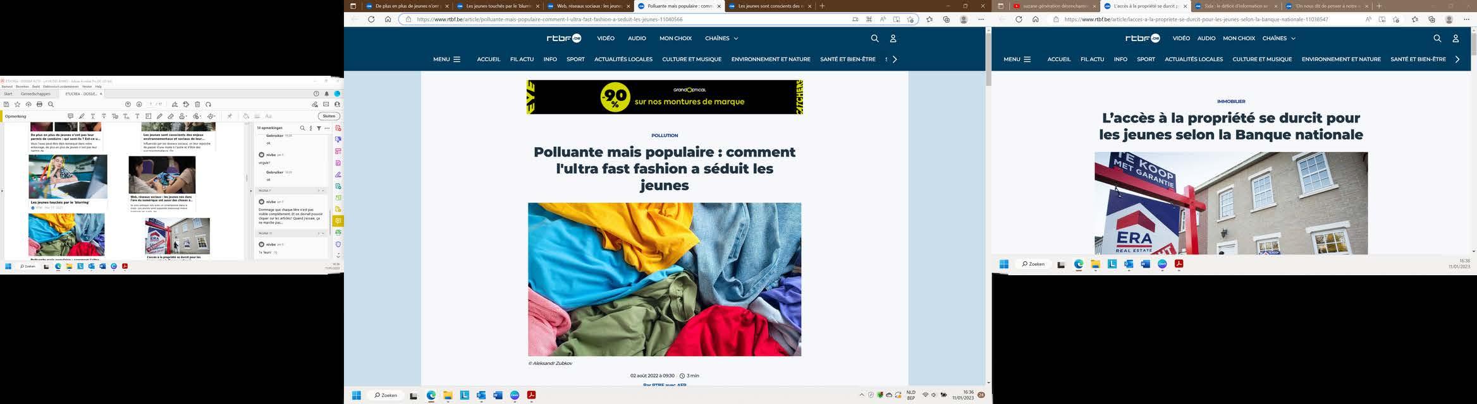This screenshot has height=404, width=1477.
Task: Open FIL ACTU link in middle RTBF nav
Action: (x=522, y=59)
